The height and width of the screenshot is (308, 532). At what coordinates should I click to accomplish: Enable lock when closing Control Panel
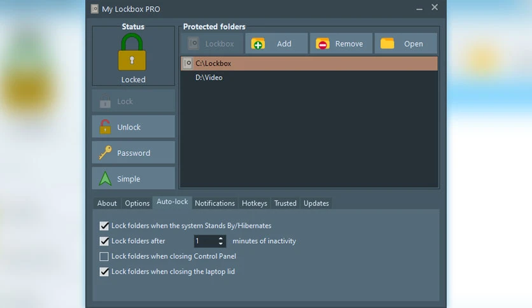click(x=104, y=256)
